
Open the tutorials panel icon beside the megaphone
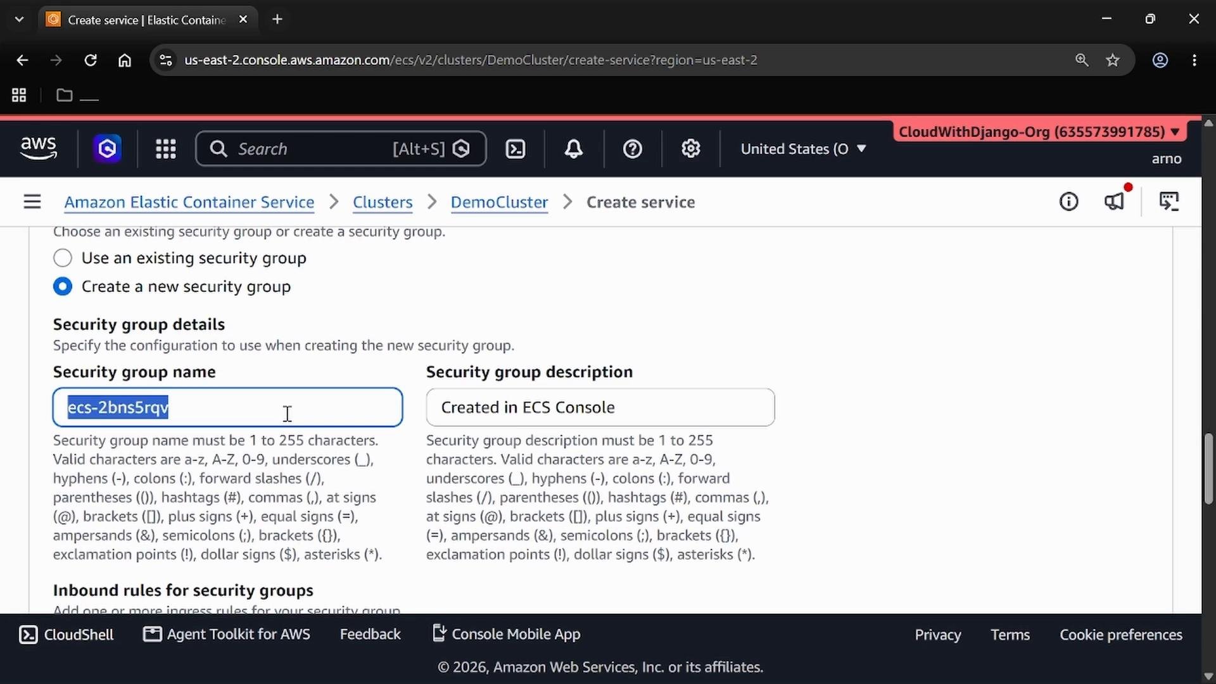click(1169, 202)
